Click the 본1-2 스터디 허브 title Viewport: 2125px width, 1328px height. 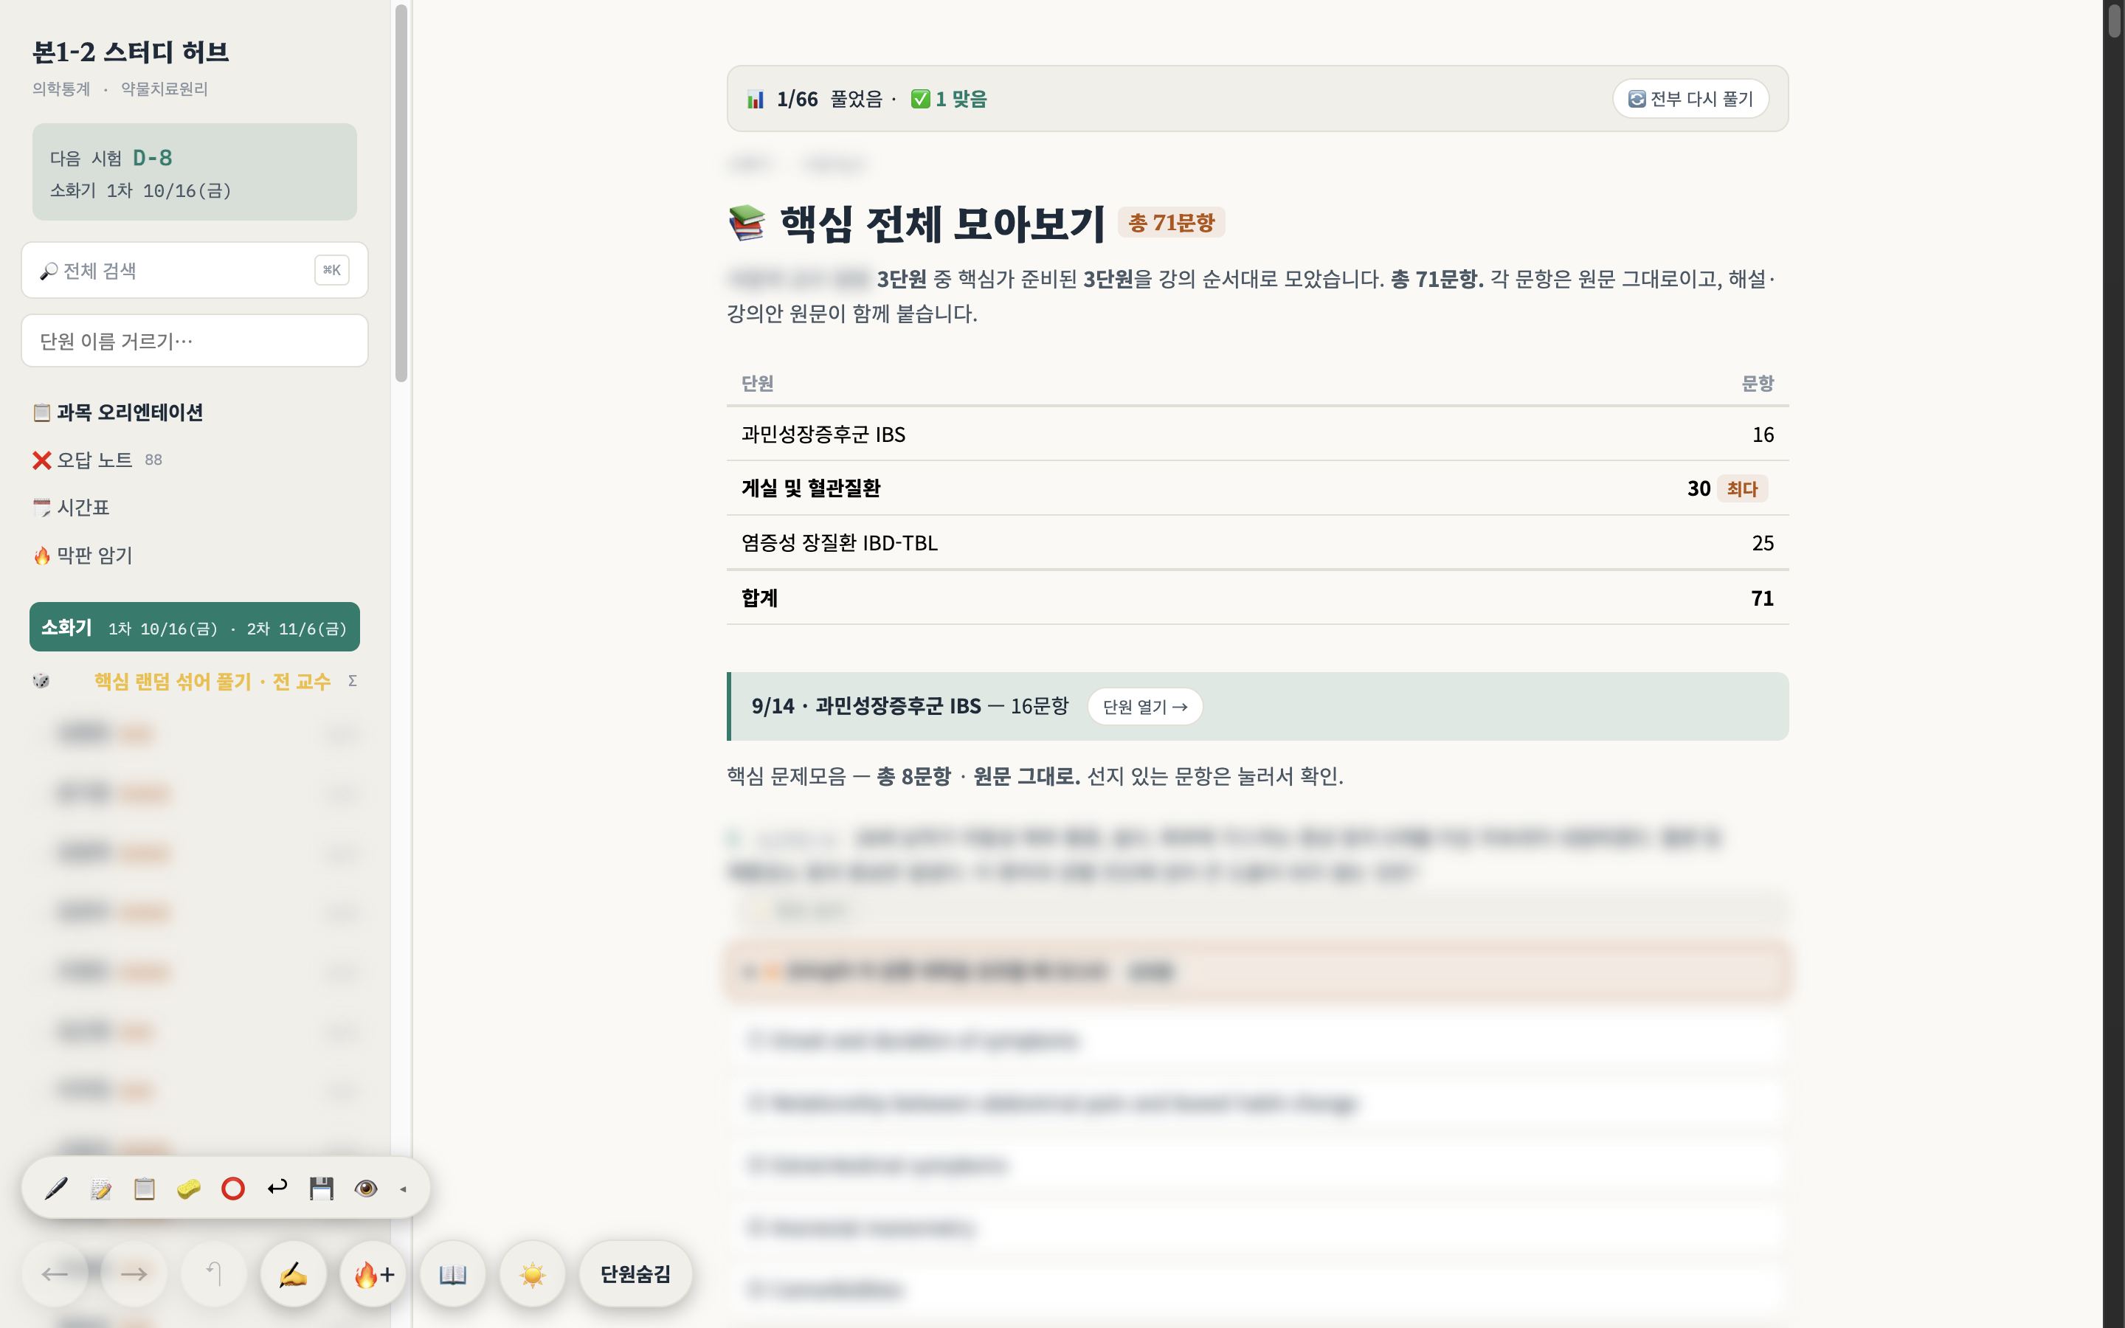point(131,52)
